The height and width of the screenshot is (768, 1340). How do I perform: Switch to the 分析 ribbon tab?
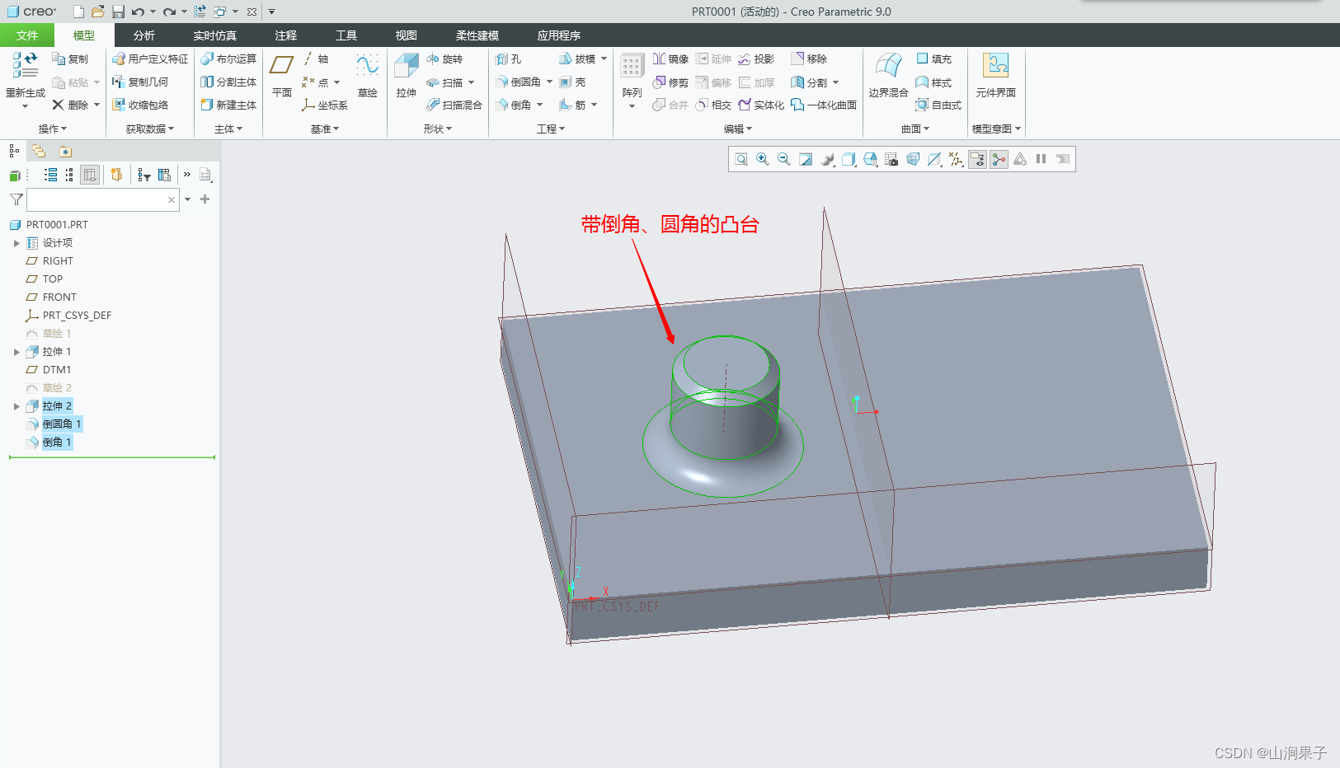click(x=143, y=35)
